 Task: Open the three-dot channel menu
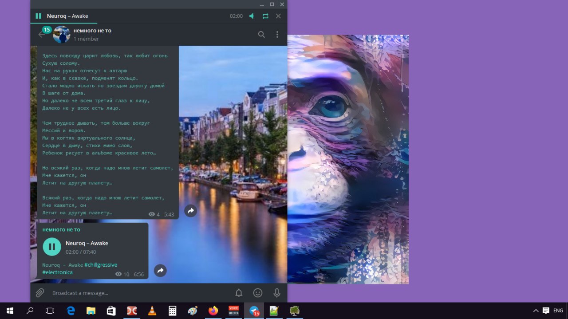point(277,34)
